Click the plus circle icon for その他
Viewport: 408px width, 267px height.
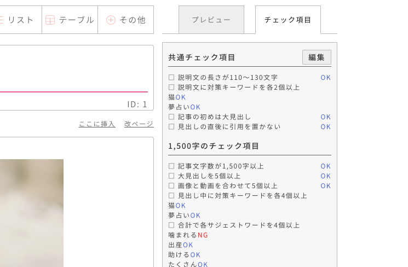111,20
